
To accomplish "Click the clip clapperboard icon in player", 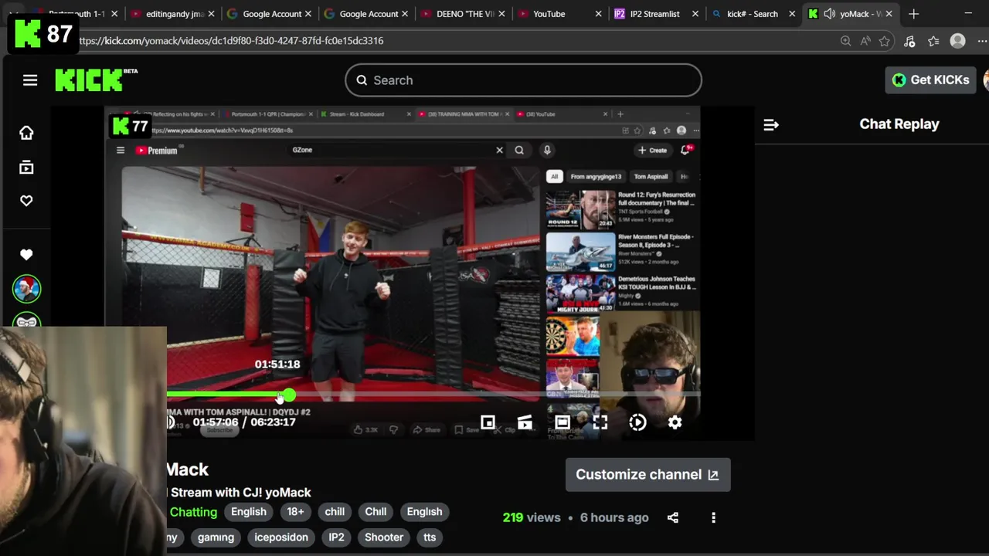I will (525, 422).
